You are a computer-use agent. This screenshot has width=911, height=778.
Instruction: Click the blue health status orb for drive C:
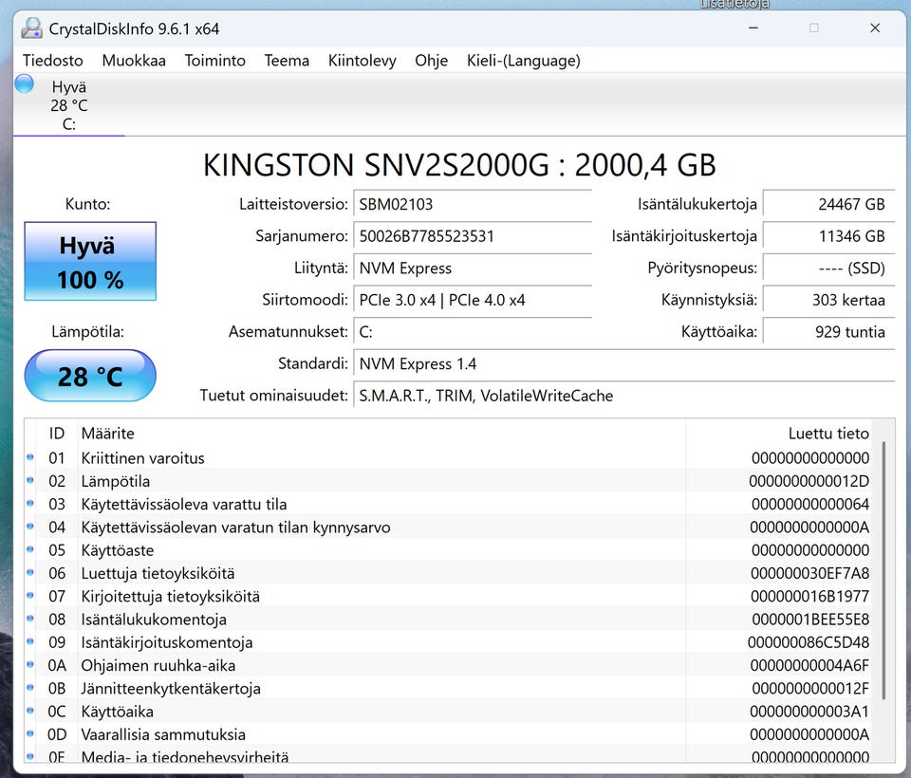25,84
